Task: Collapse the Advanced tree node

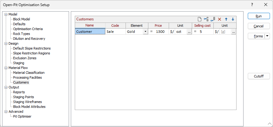Action: click(x=6, y=112)
